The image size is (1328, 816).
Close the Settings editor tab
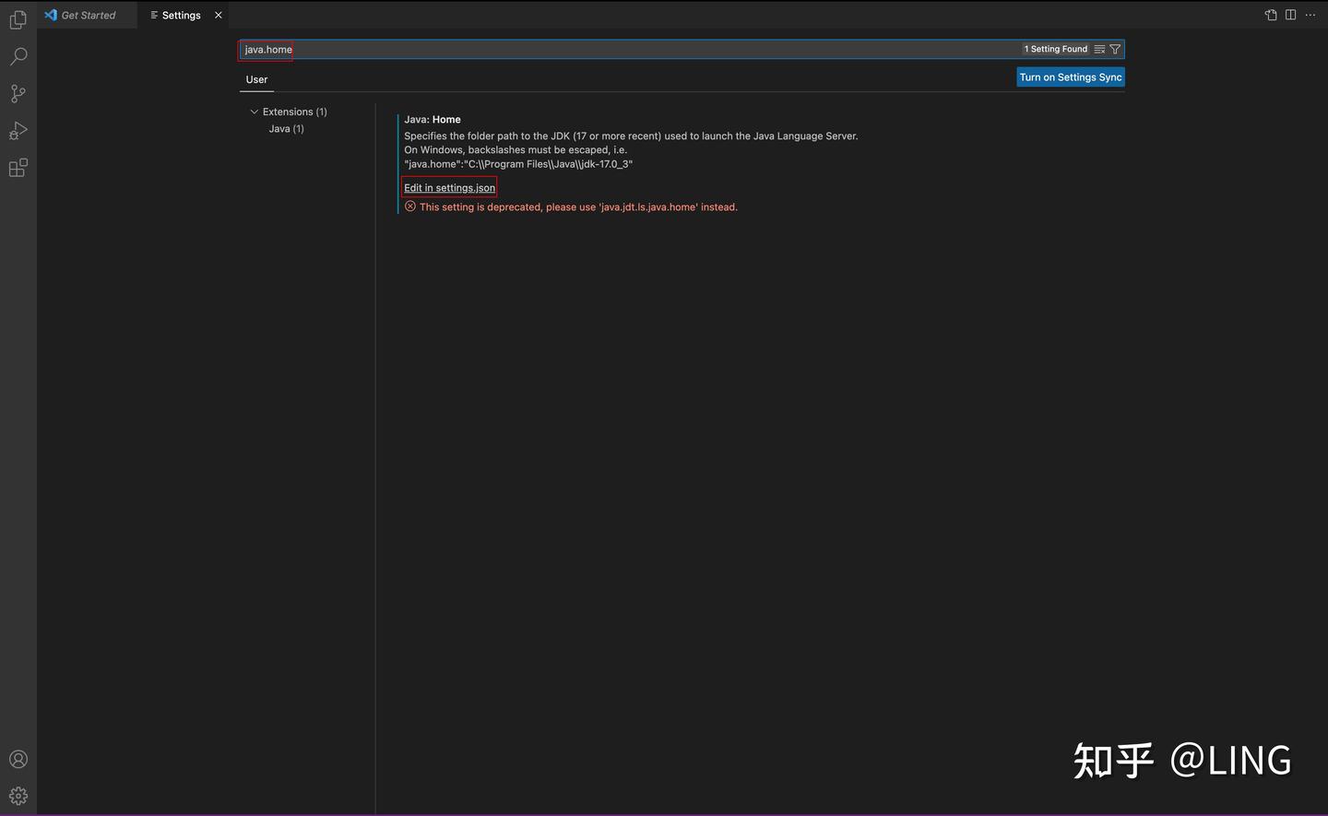(x=219, y=15)
